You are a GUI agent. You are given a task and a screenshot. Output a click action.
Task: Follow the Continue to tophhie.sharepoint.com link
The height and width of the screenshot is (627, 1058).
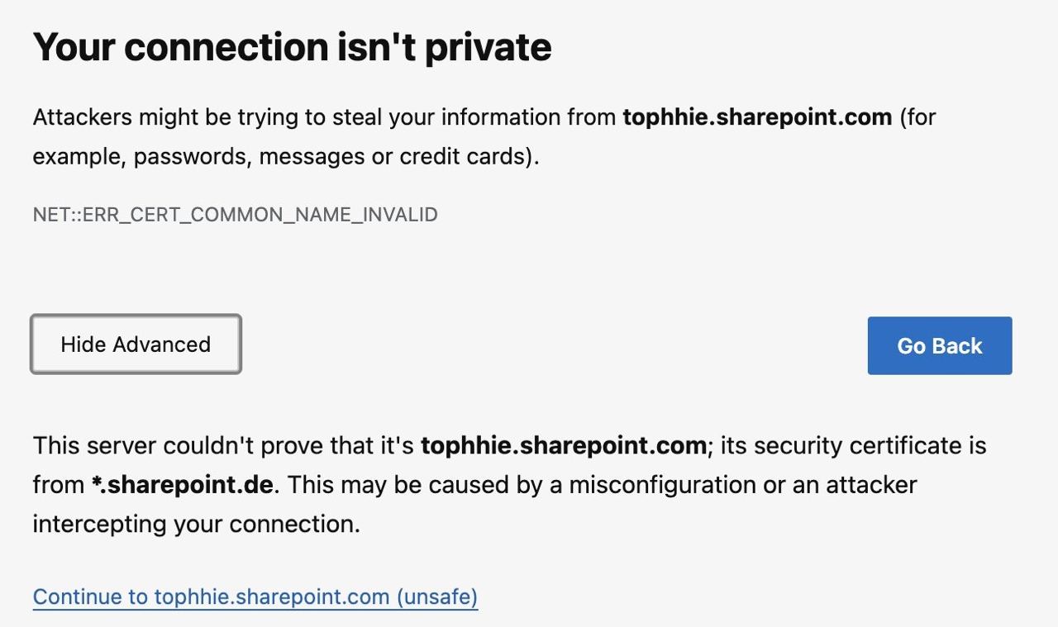[254, 596]
